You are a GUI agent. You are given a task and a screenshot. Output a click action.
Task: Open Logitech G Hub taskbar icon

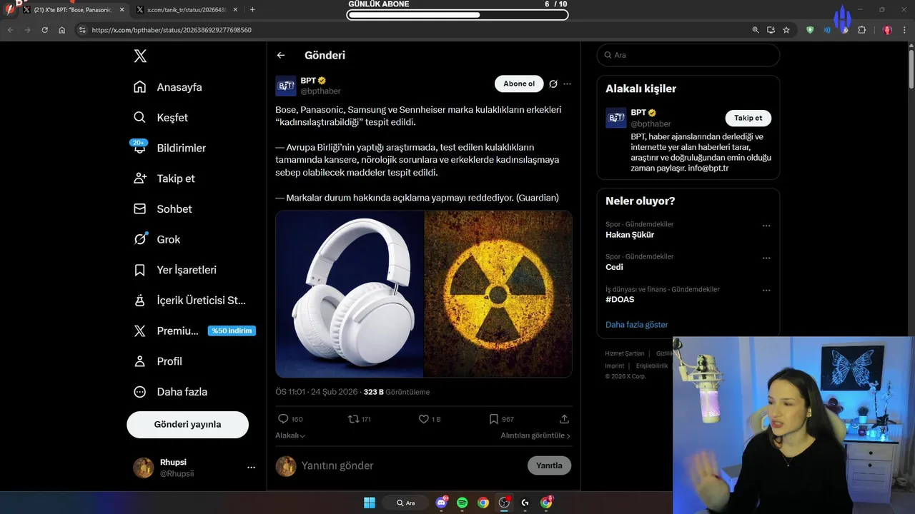[525, 503]
